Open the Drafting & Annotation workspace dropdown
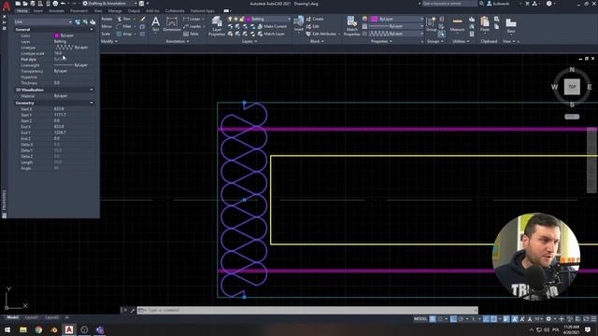 tap(110, 4)
